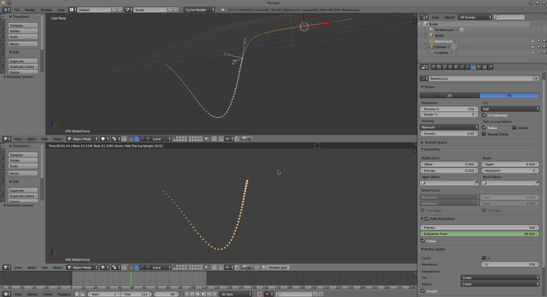
Task: Open Object Mode dropdown in upper viewport
Action: 82,139
